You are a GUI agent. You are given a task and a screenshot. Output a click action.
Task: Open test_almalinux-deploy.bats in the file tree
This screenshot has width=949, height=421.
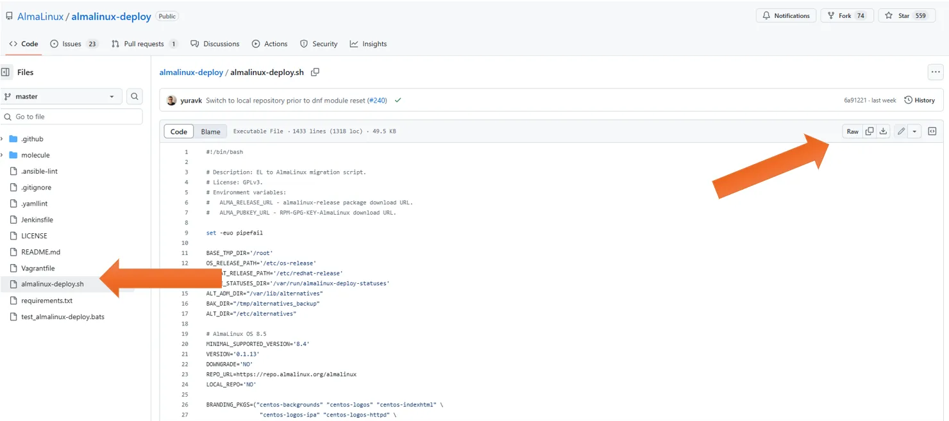tap(63, 317)
